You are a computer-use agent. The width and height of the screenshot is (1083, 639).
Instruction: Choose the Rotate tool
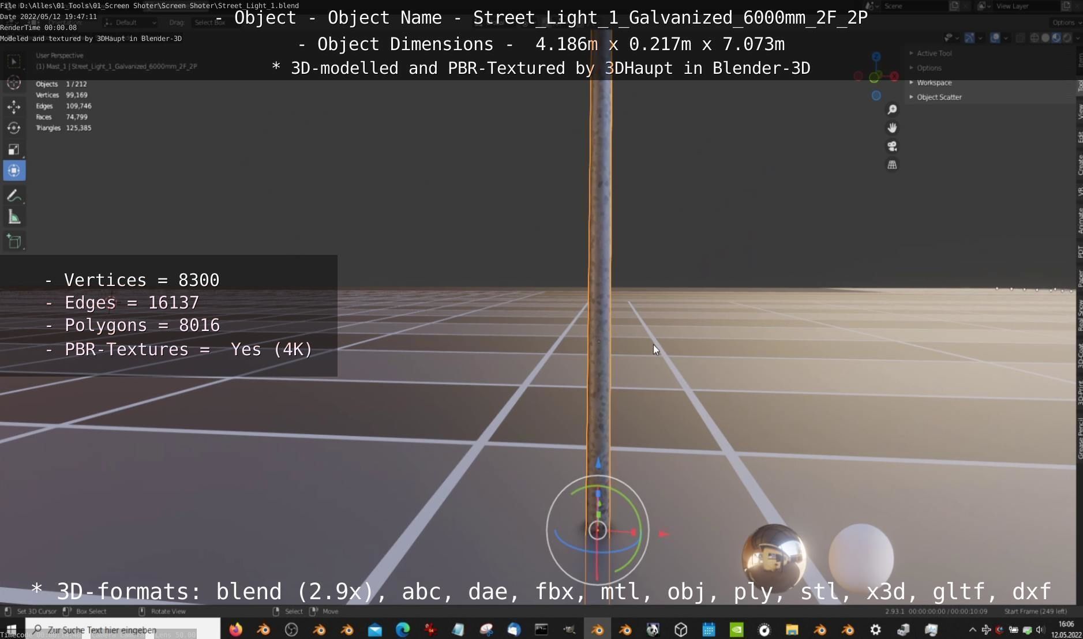click(x=14, y=128)
